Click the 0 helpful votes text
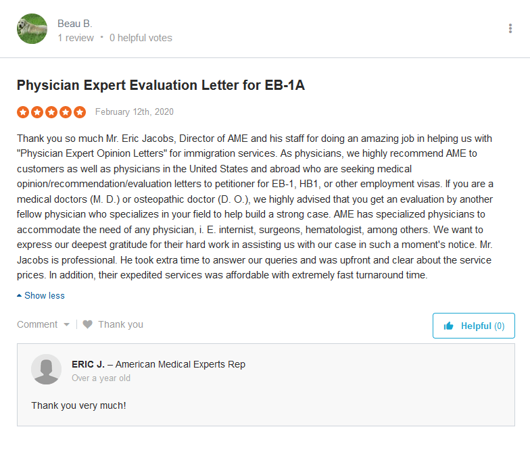Viewport: 530px width, 450px height. [141, 38]
